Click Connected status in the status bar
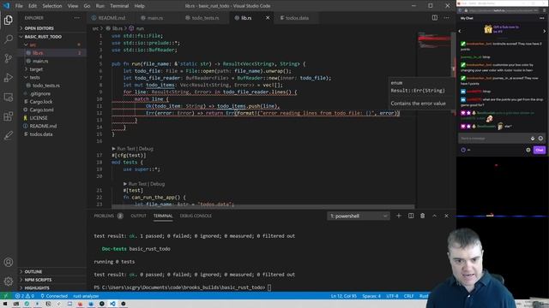Viewport: 549px width, 308px height. point(54,296)
